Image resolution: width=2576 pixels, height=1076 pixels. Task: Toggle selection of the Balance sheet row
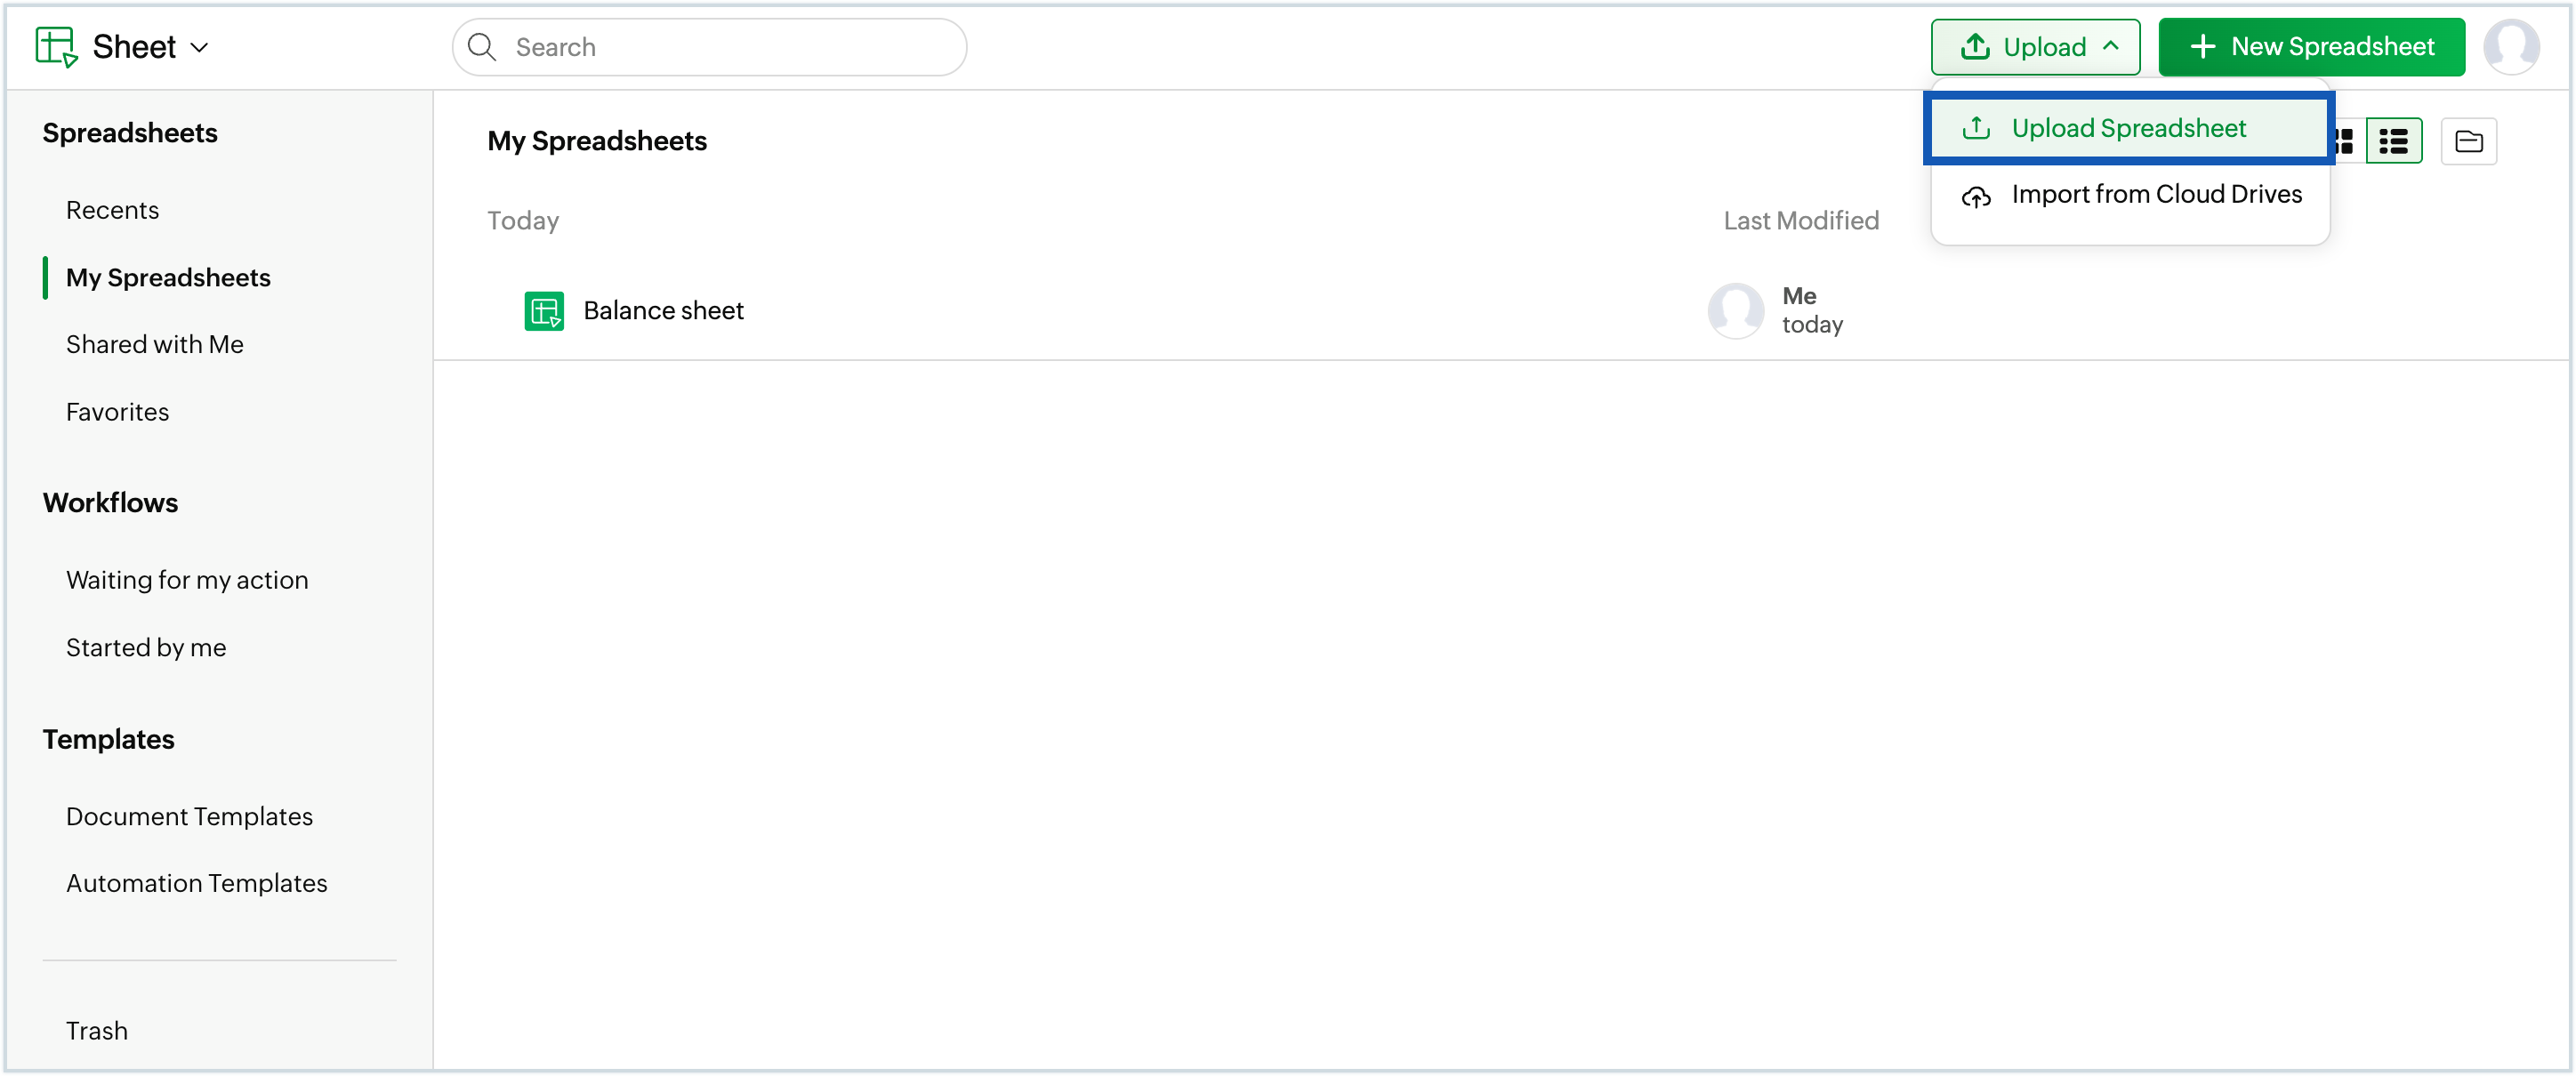(662, 310)
